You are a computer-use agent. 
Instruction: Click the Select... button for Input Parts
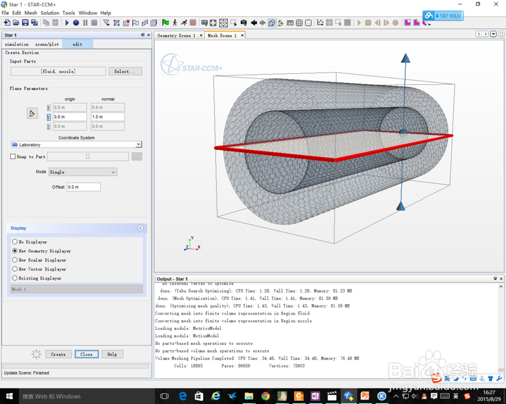pos(125,72)
